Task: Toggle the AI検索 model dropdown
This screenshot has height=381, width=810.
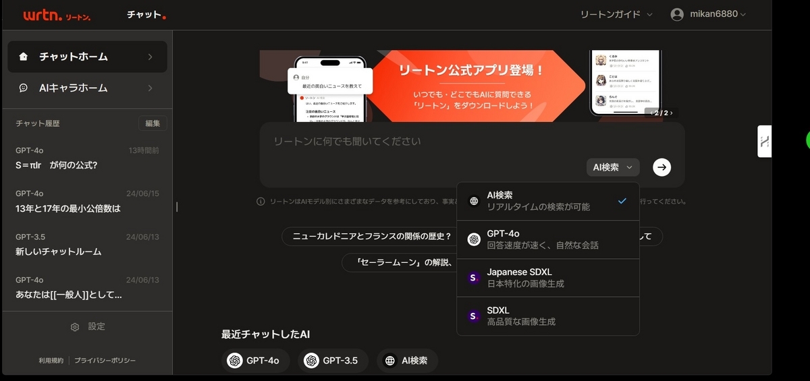Action: [x=613, y=167]
